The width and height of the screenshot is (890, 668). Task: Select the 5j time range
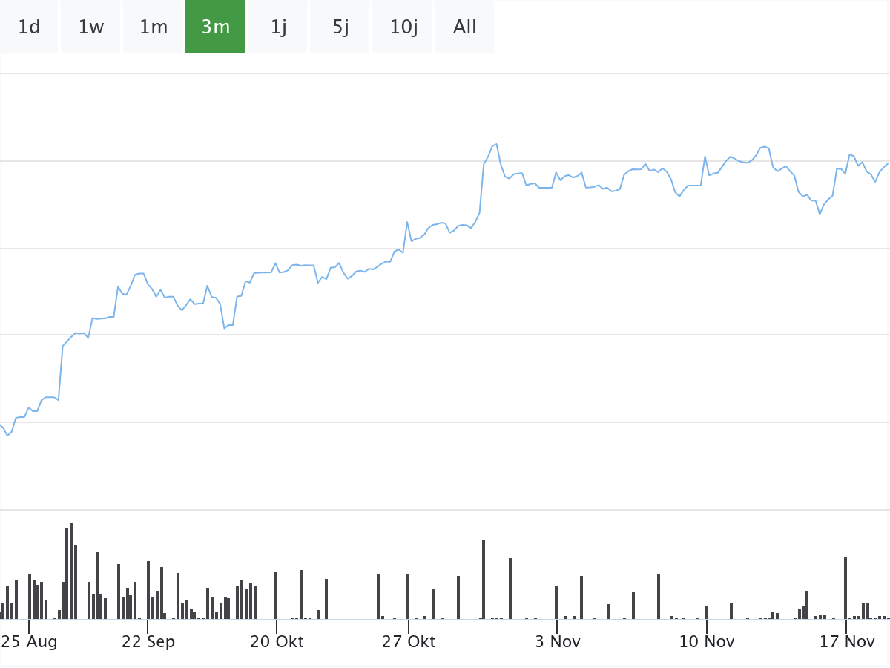click(340, 27)
